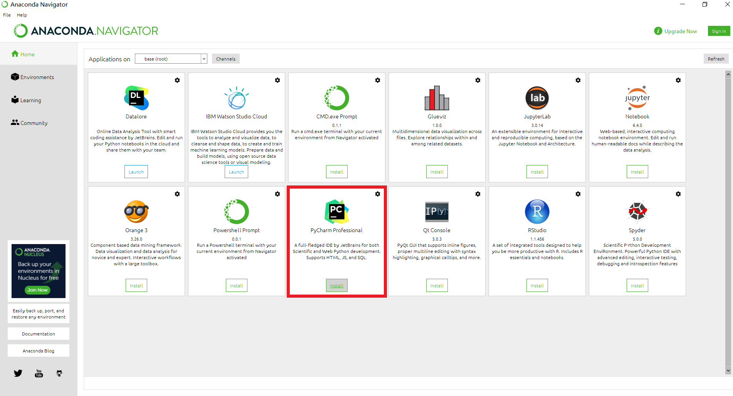Click the RStudio blue R icon
The image size is (733, 396).
tap(537, 212)
